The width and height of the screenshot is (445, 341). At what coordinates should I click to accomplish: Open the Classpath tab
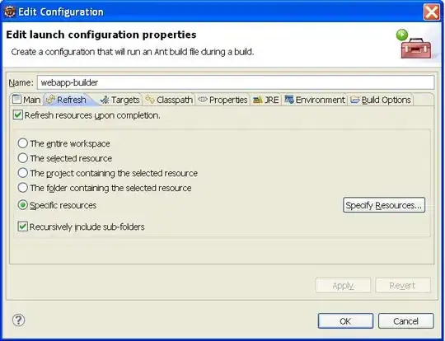pyautogui.click(x=169, y=100)
